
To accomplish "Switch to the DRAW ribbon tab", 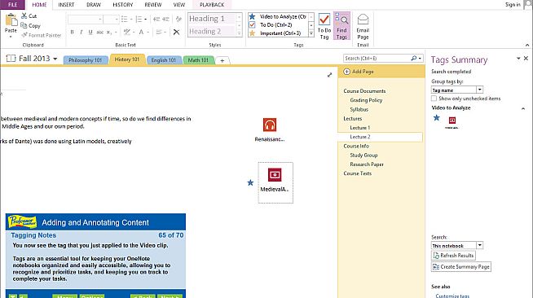I will pyautogui.click(x=94, y=5).
